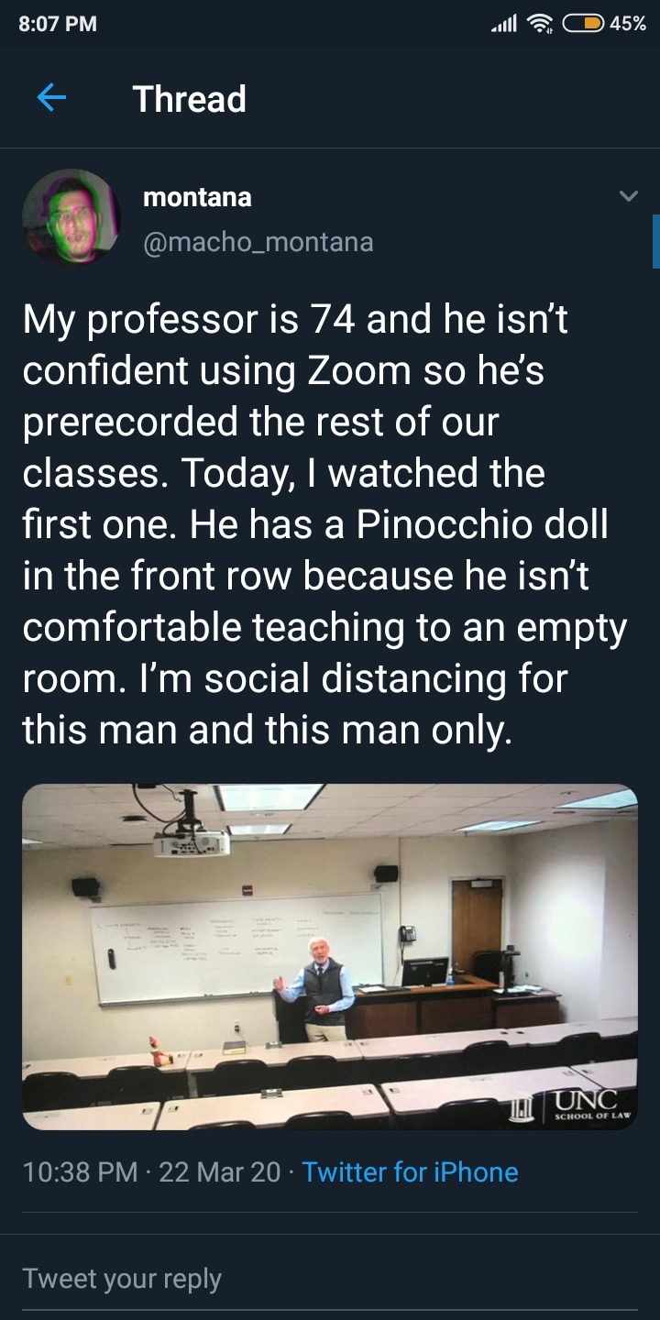Tap the battery icon in status bar
660x1320 pixels.
click(x=583, y=23)
